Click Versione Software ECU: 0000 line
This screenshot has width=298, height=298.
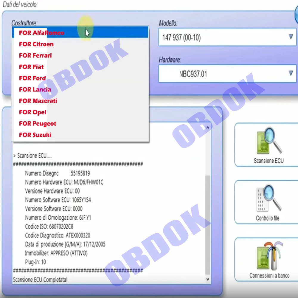click(54, 209)
